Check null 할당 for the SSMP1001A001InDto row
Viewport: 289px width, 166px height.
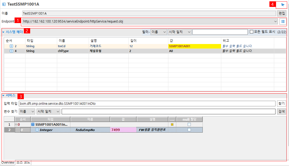pos(189,124)
